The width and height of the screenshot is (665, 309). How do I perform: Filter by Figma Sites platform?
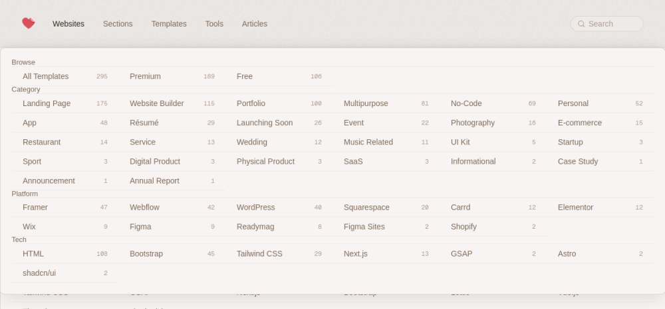click(386, 227)
